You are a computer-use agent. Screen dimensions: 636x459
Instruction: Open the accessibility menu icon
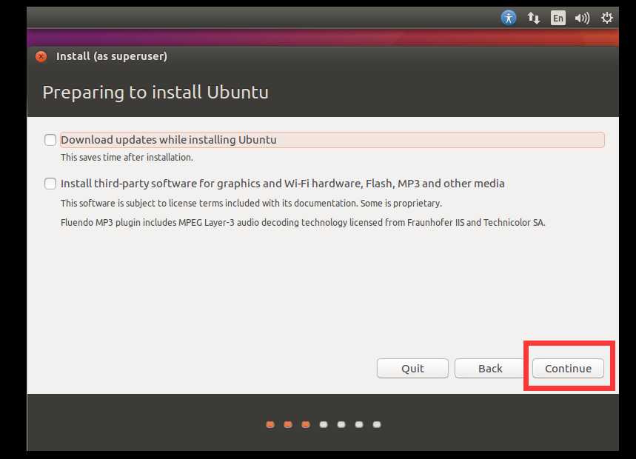pos(508,18)
